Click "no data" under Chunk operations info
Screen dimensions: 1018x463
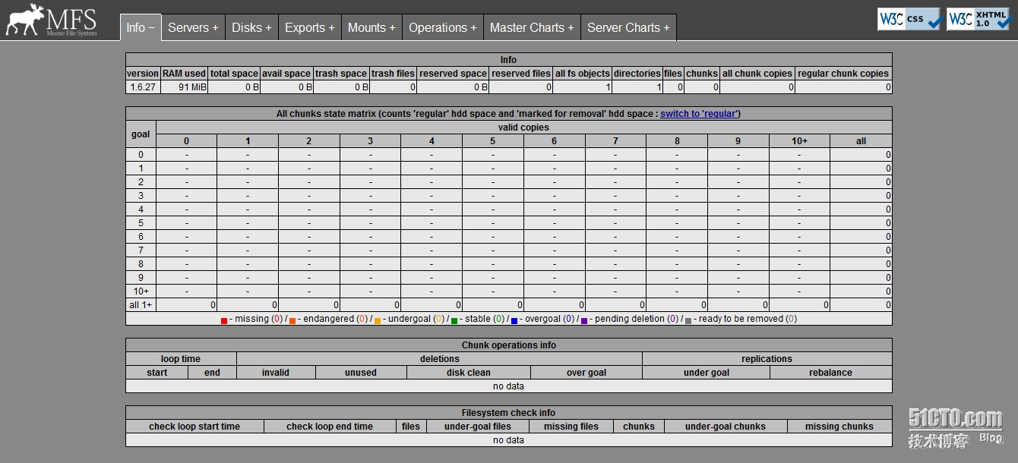pyautogui.click(x=508, y=386)
